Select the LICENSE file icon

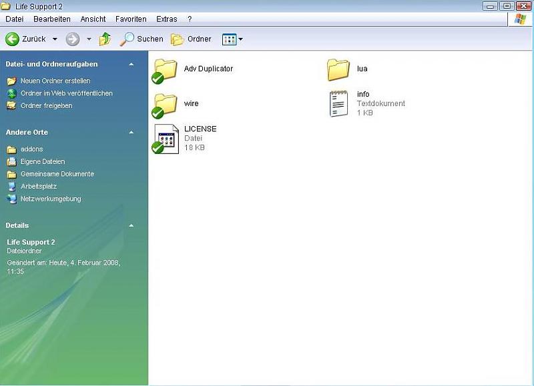pyautogui.click(x=166, y=138)
